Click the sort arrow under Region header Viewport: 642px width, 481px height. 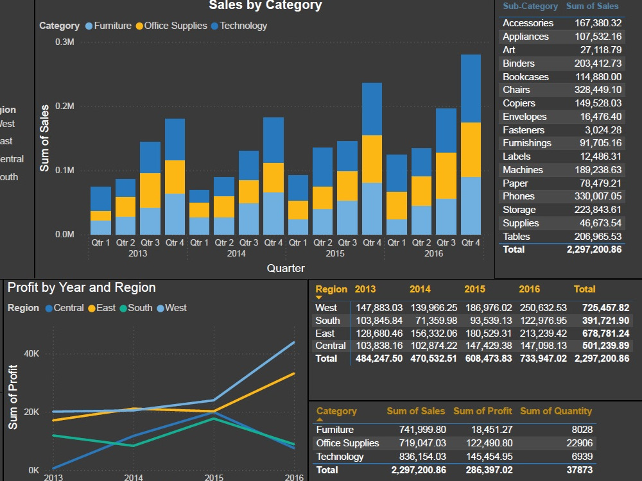coord(317,296)
